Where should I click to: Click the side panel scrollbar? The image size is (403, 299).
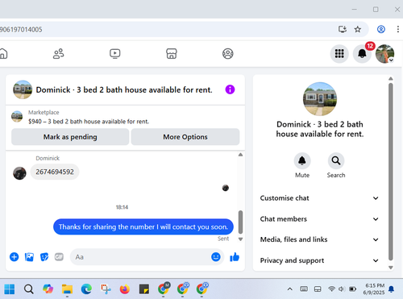point(391,172)
